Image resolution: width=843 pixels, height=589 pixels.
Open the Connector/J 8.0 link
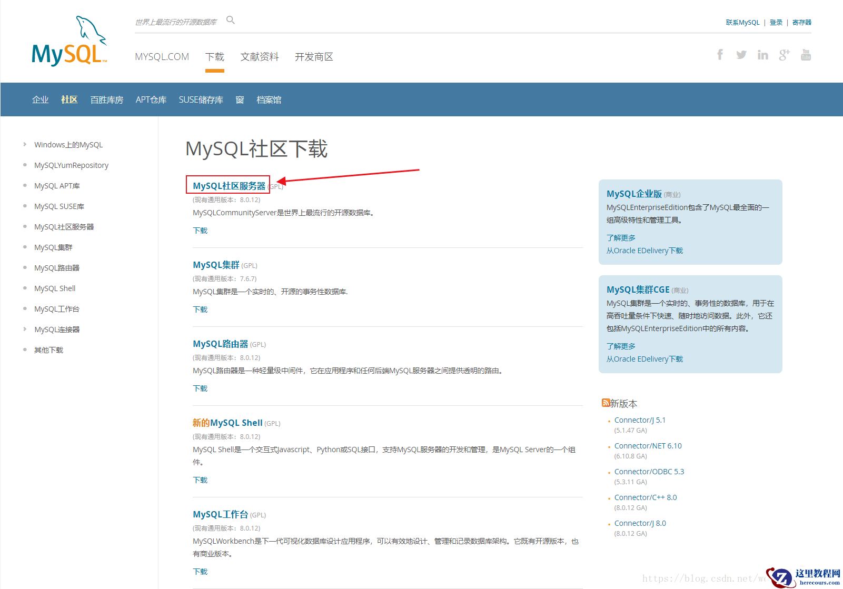pyautogui.click(x=640, y=523)
